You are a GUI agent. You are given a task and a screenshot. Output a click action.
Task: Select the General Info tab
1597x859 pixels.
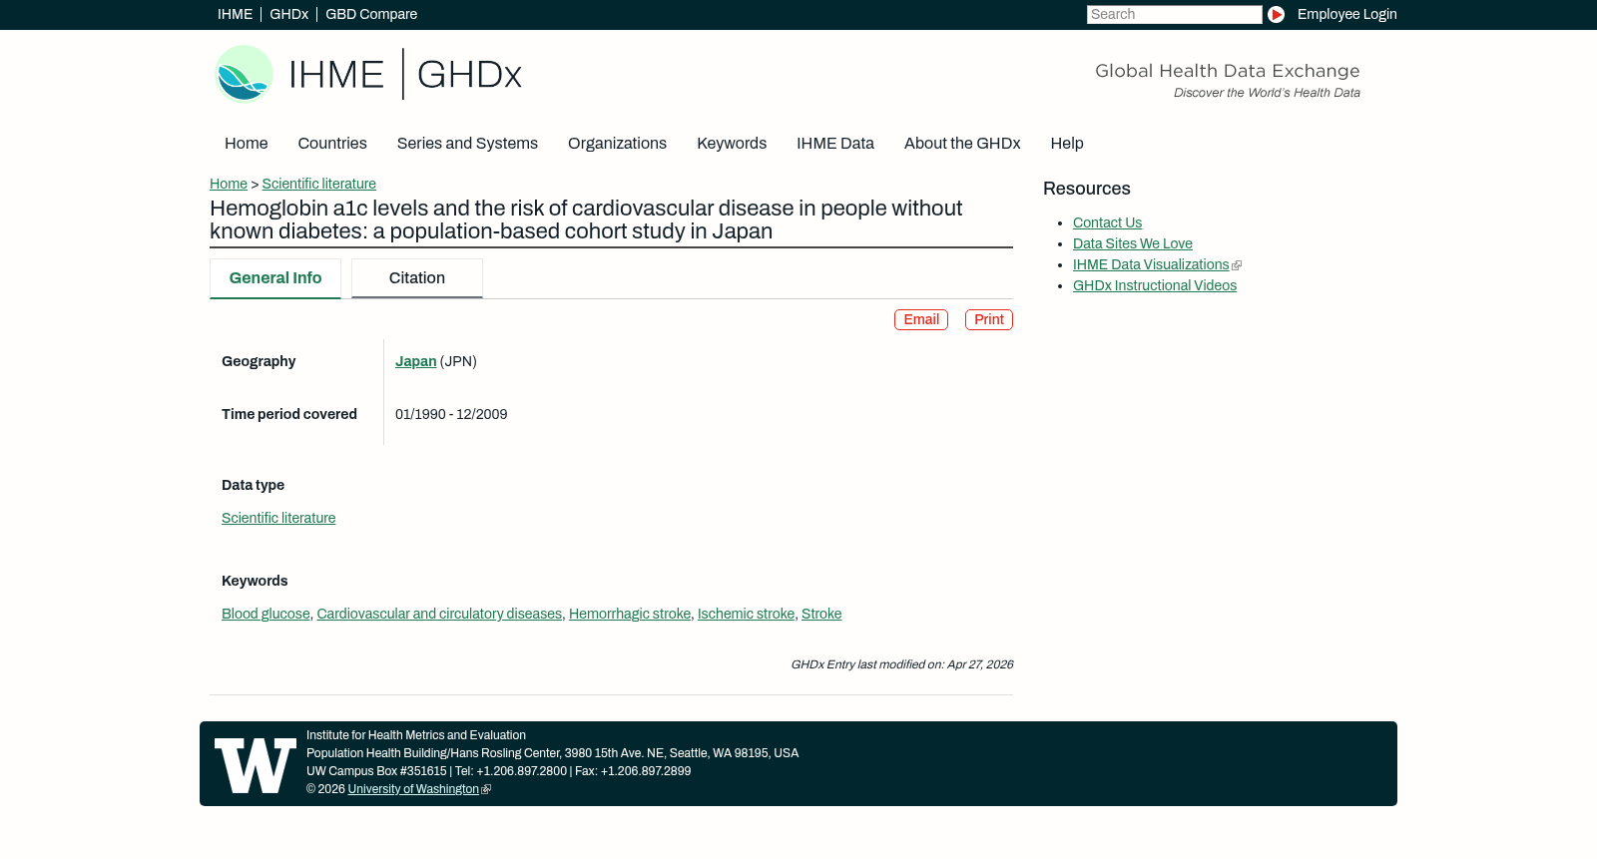click(275, 278)
